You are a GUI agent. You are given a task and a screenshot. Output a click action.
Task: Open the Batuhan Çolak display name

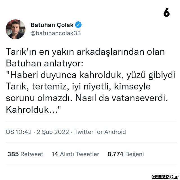click(52, 25)
